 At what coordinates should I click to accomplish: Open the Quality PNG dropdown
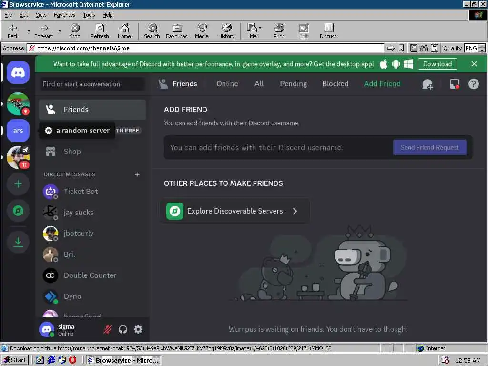482,48
